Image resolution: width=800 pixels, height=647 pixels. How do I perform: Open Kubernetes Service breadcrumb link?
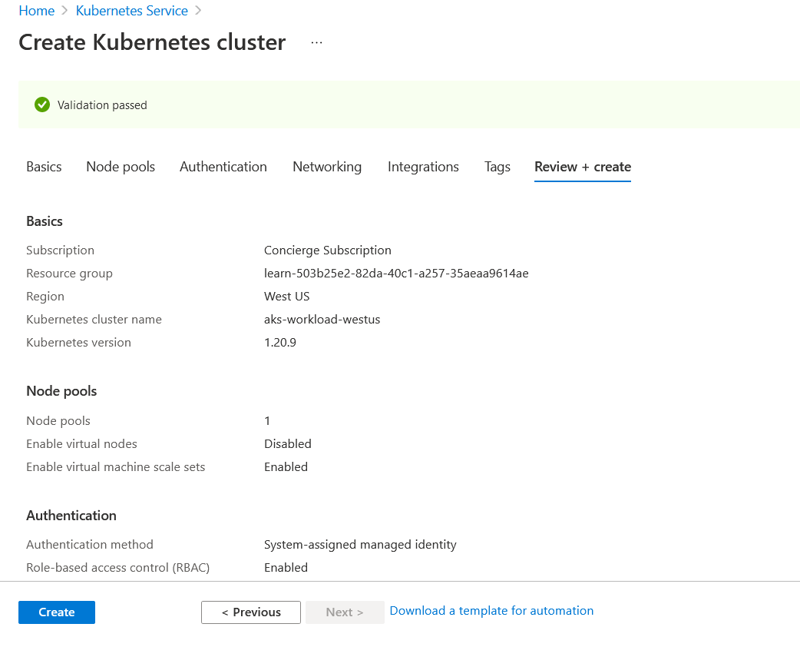pos(131,11)
